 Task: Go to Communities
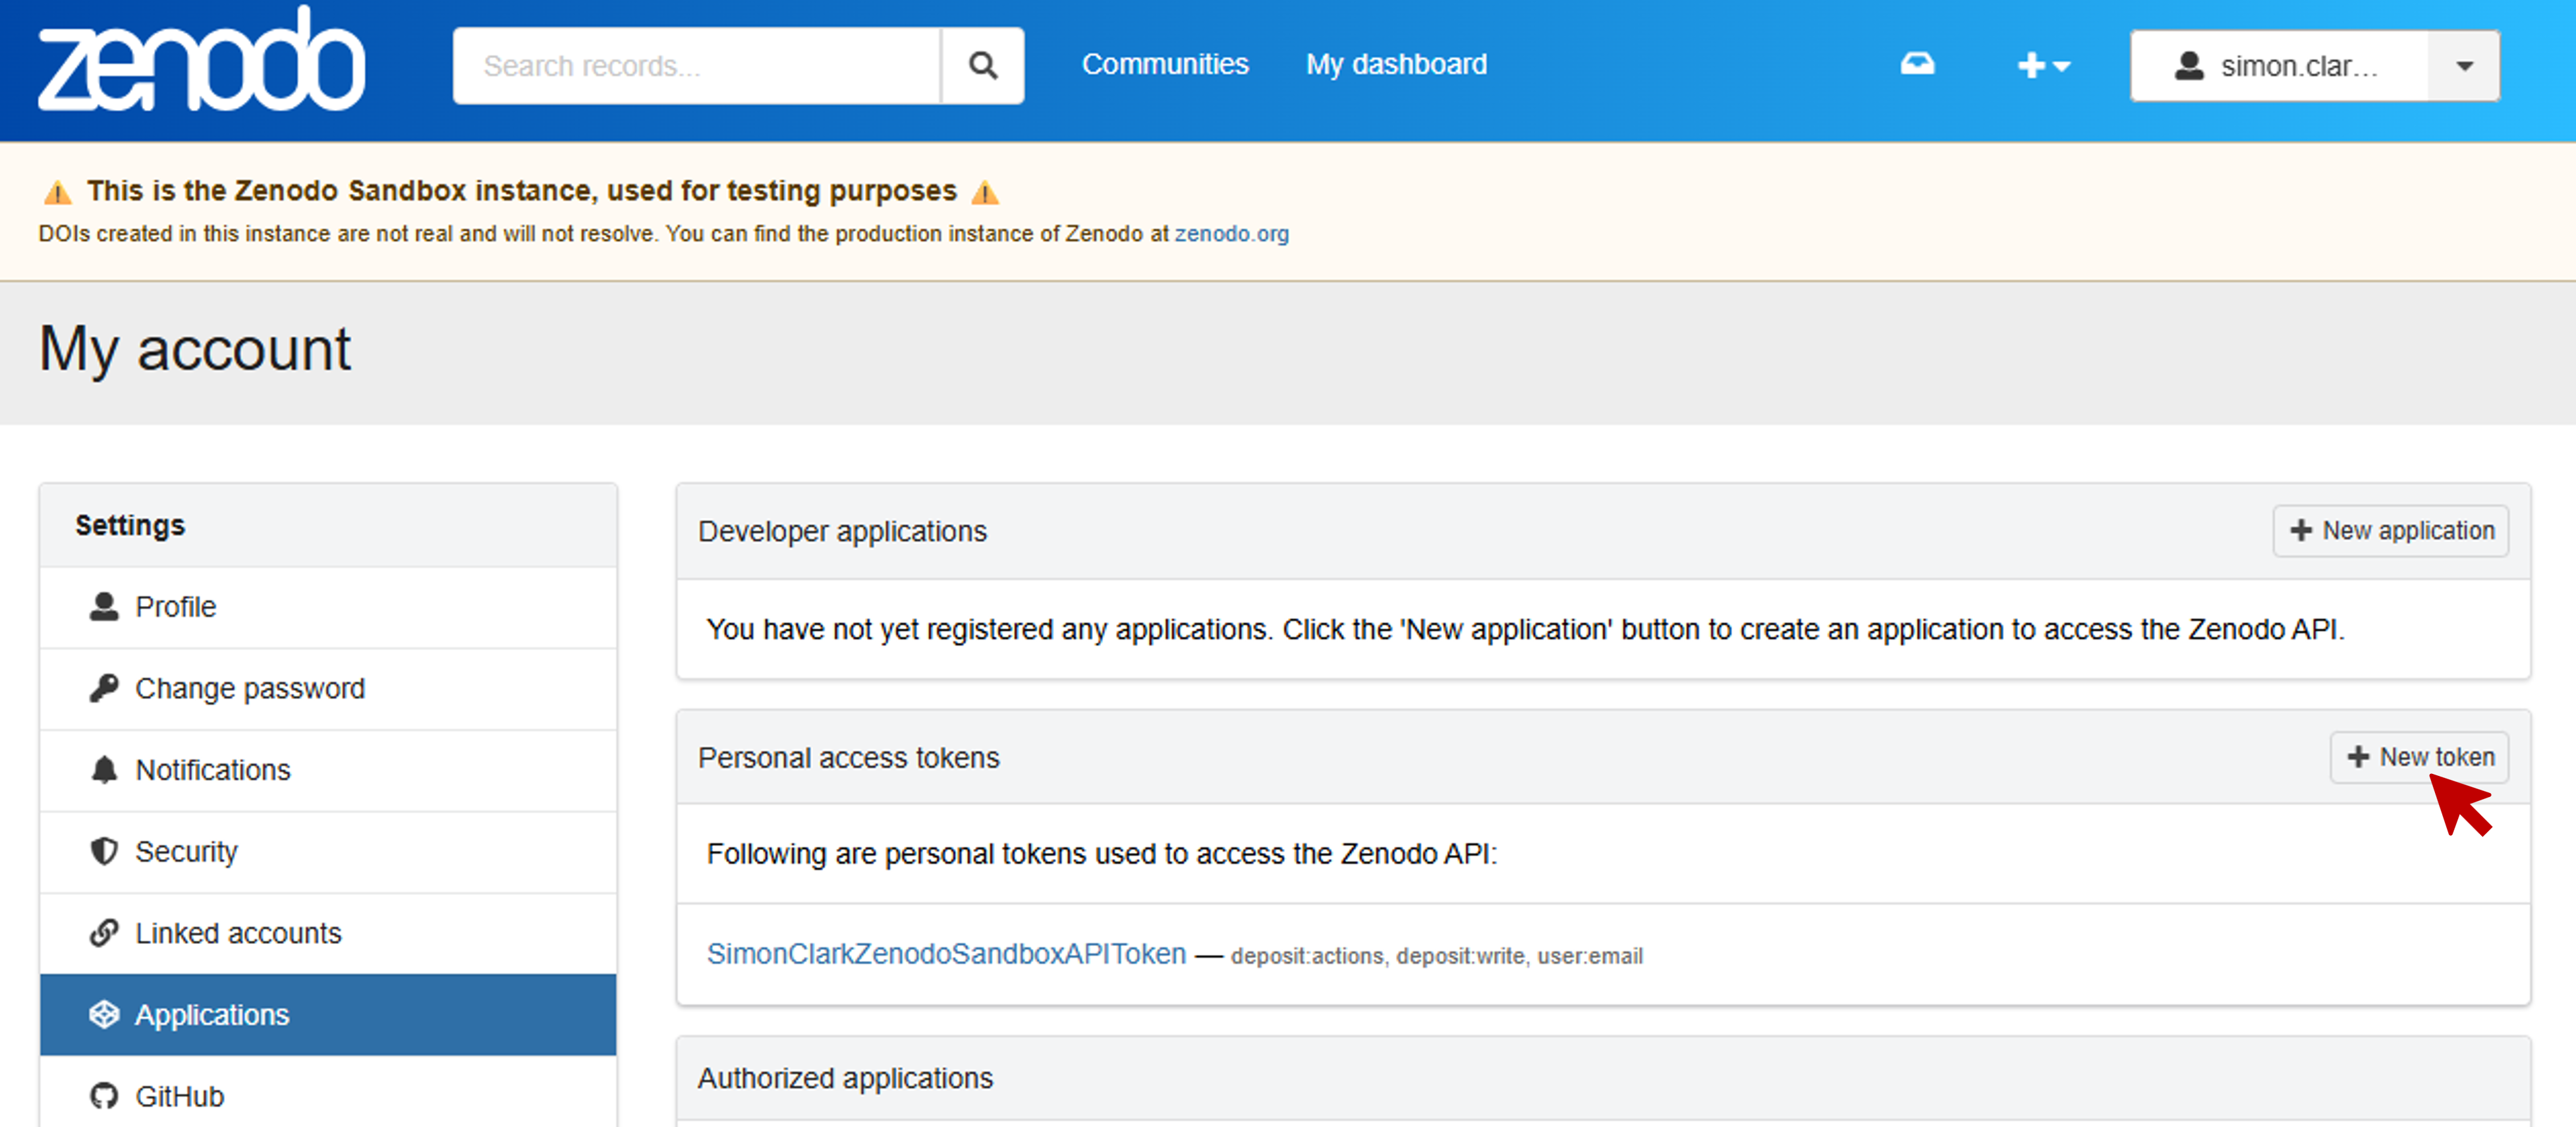pyautogui.click(x=1165, y=65)
